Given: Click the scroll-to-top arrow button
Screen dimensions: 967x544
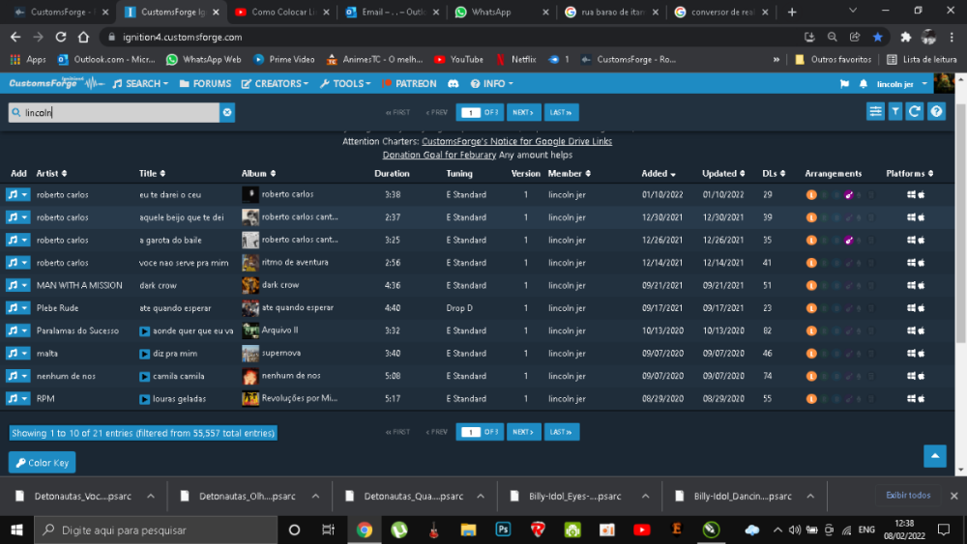Looking at the screenshot, I should tap(934, 456).
